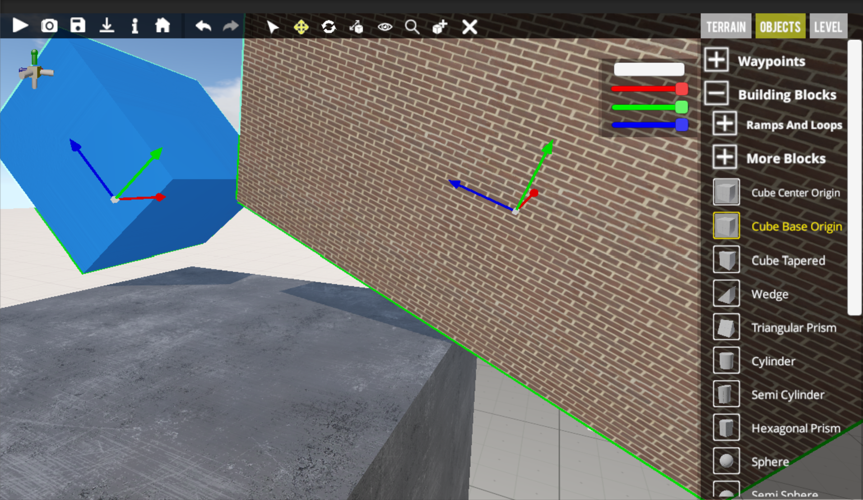This screenshot has height=500, width=863.
Task: Pick the Triangular Prism block icon
Action: (x=726, y=327)
